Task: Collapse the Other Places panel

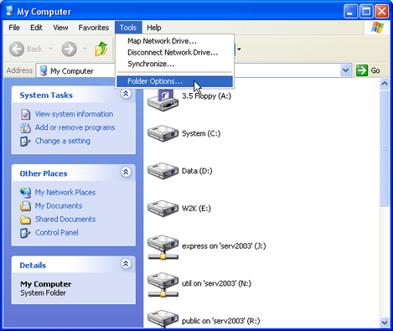Action: click(126, 172)
